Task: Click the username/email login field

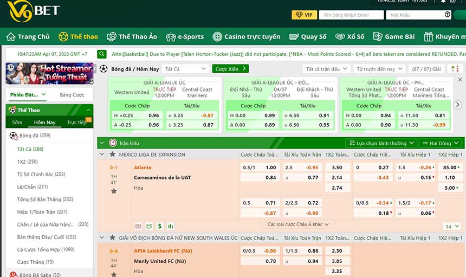Action: (351, 15)
